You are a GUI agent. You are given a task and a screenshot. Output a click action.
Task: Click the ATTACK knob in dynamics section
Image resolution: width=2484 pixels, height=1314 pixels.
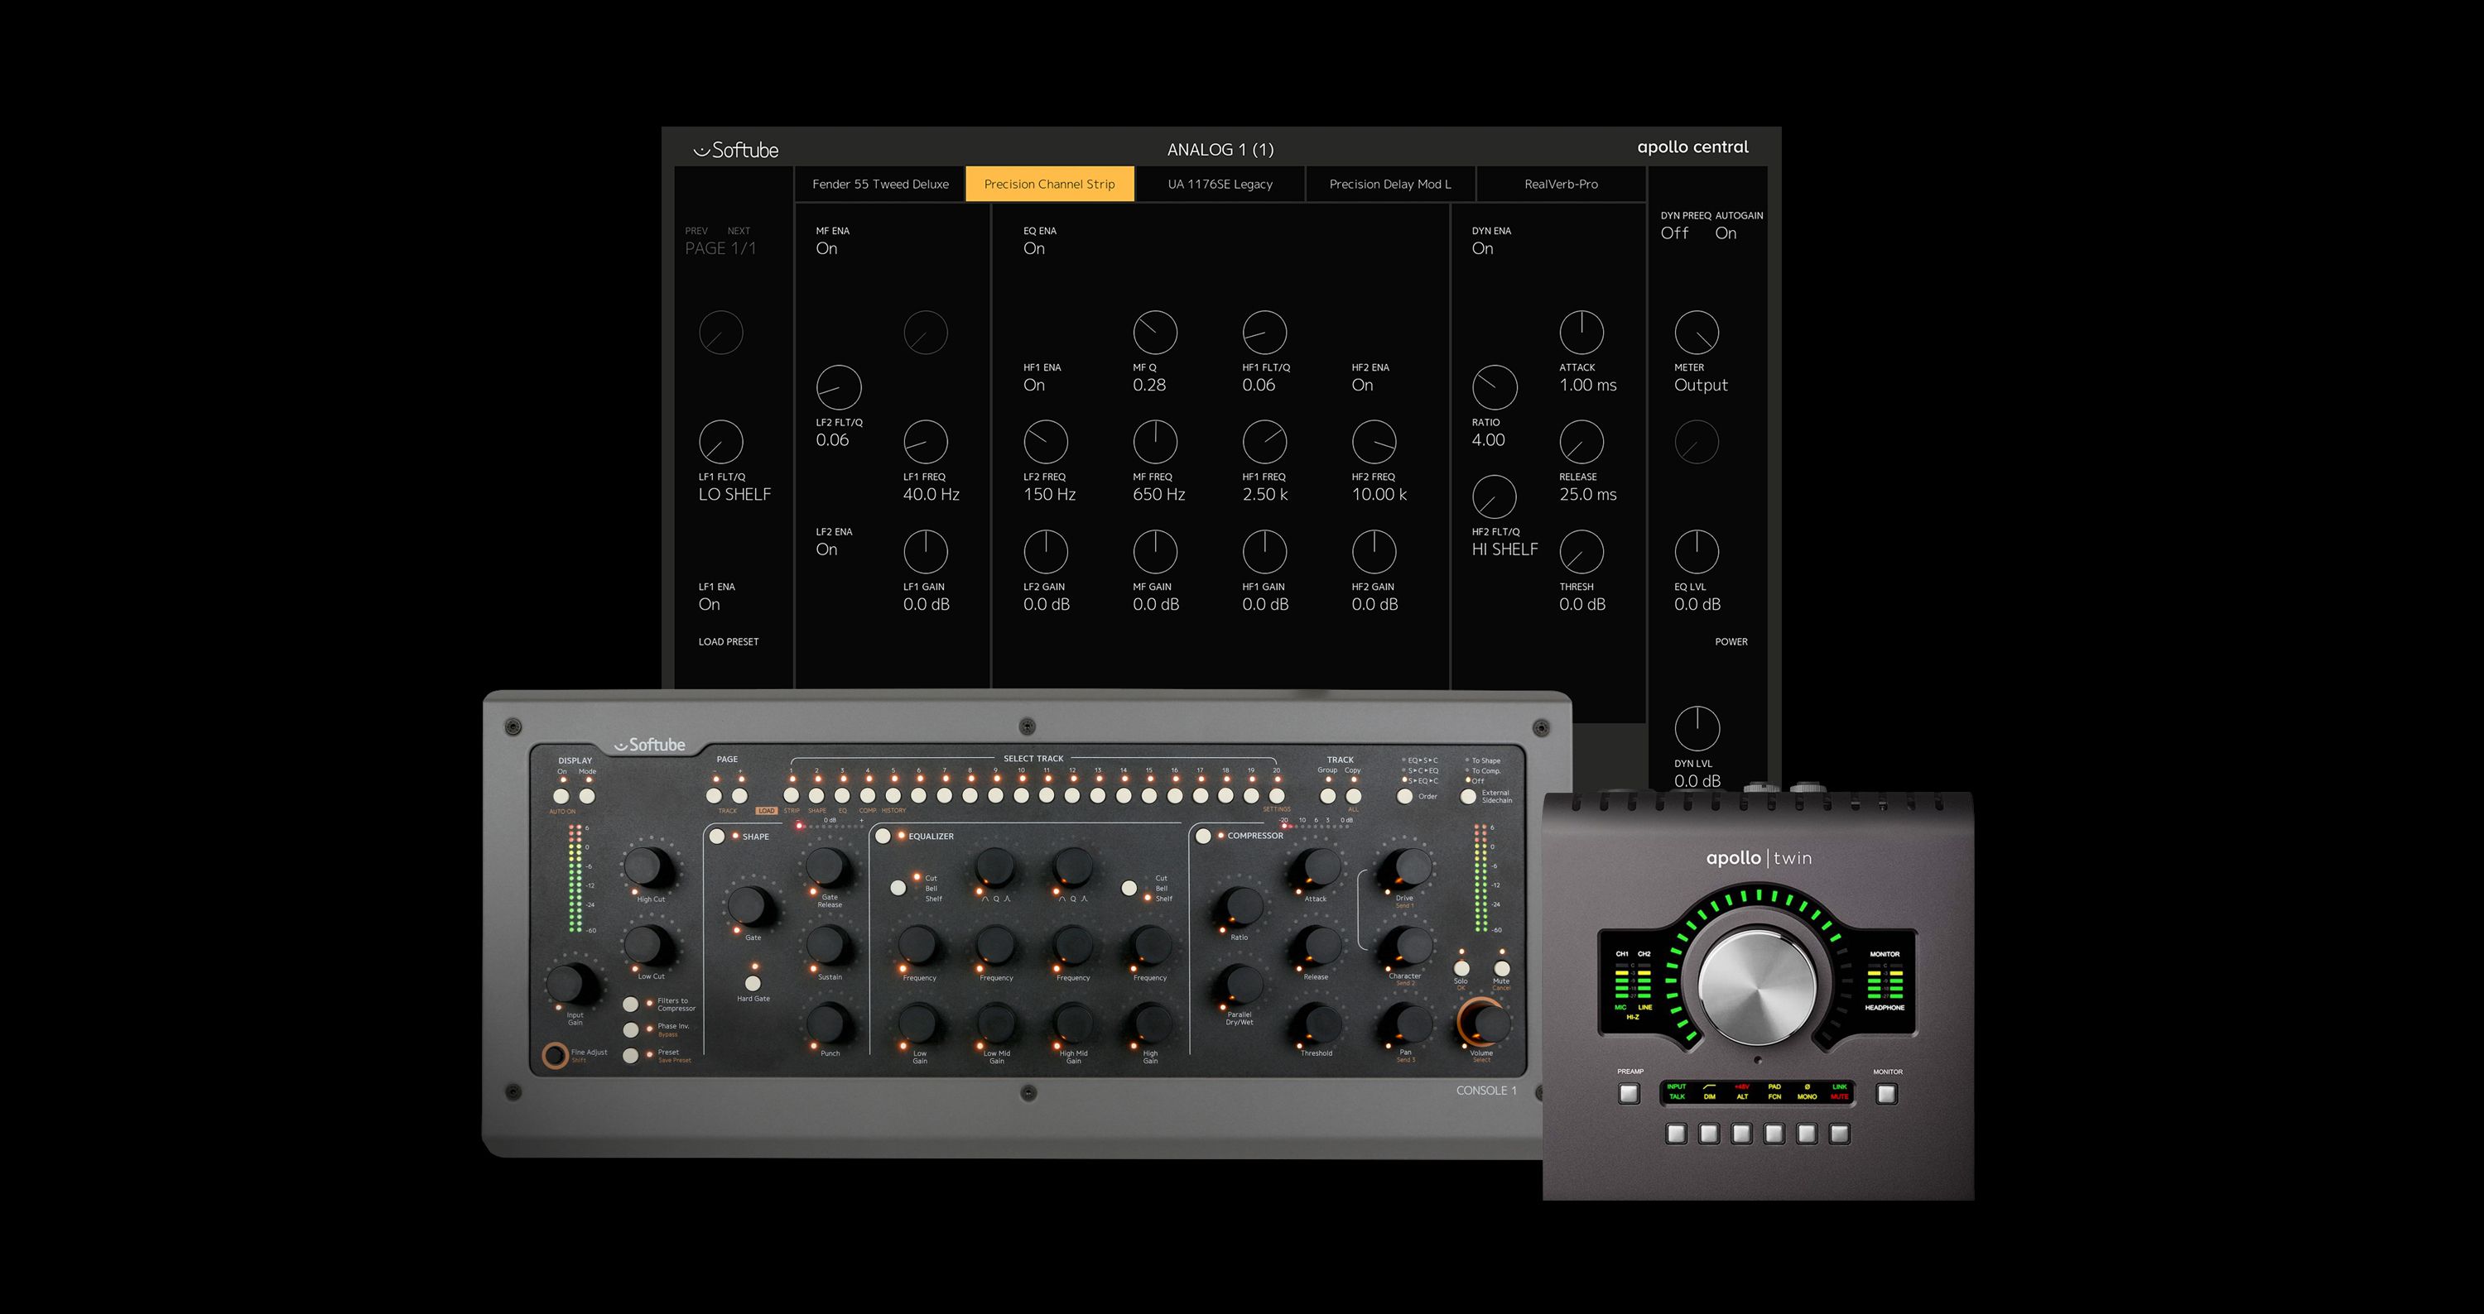point(1581,333)
